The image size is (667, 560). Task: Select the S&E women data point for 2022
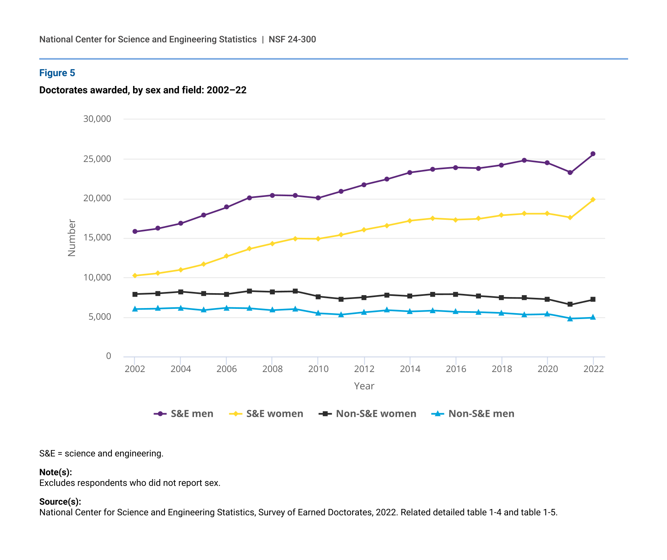[x=593, y=200]
